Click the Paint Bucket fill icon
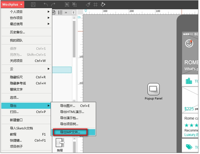The width and height of the screenshot is (200, 154). pyautogui.click(x=103, y=4)
